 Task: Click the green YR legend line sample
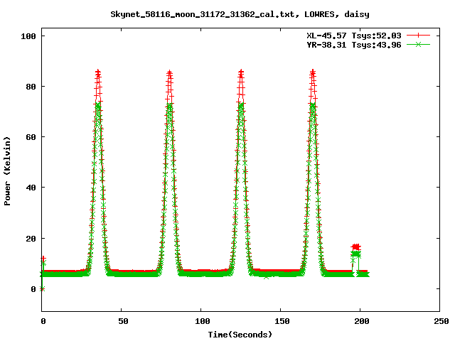coord(418,44)
